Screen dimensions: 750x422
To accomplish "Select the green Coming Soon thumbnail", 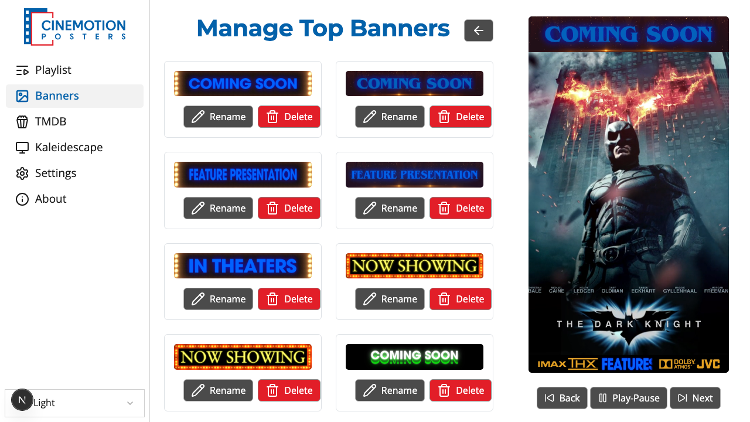I will coord(414,357).
